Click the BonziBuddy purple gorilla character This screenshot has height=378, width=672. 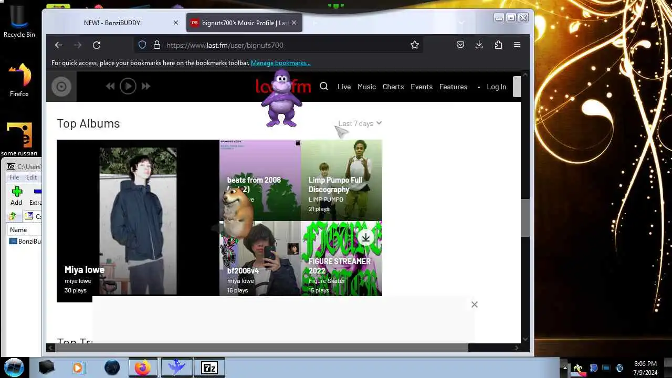click(x=282, y=99)
